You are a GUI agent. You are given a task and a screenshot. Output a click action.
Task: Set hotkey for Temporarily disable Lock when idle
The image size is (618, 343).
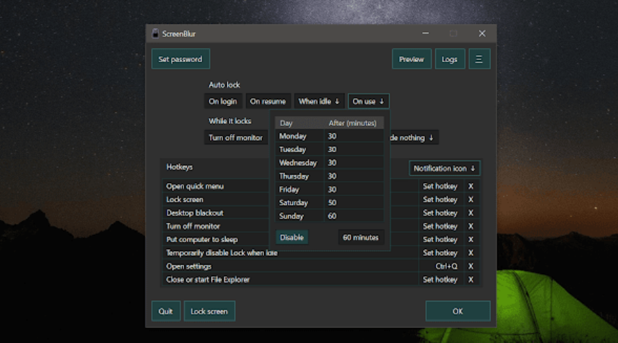(x=440, y=252)
